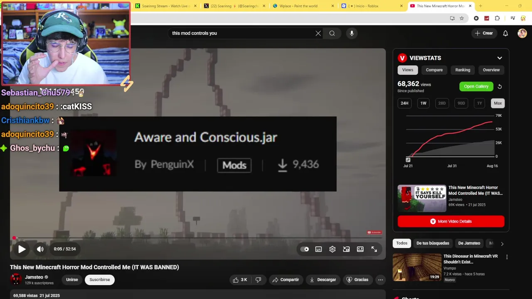Open the Ranking tab in ViewStats
This screenshot has width=532, height=299.
[463, 70]
